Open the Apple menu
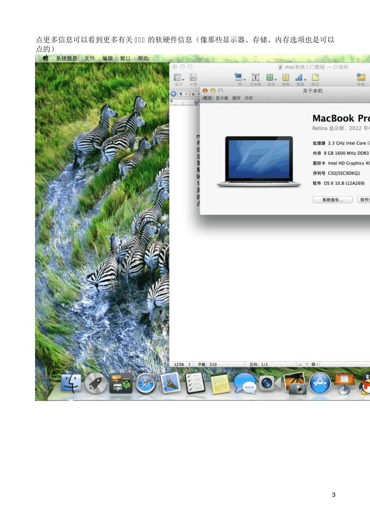 click(x=46, y=58)
